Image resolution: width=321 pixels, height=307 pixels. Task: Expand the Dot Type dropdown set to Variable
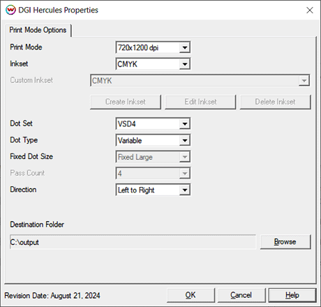(x=153, y=140)
